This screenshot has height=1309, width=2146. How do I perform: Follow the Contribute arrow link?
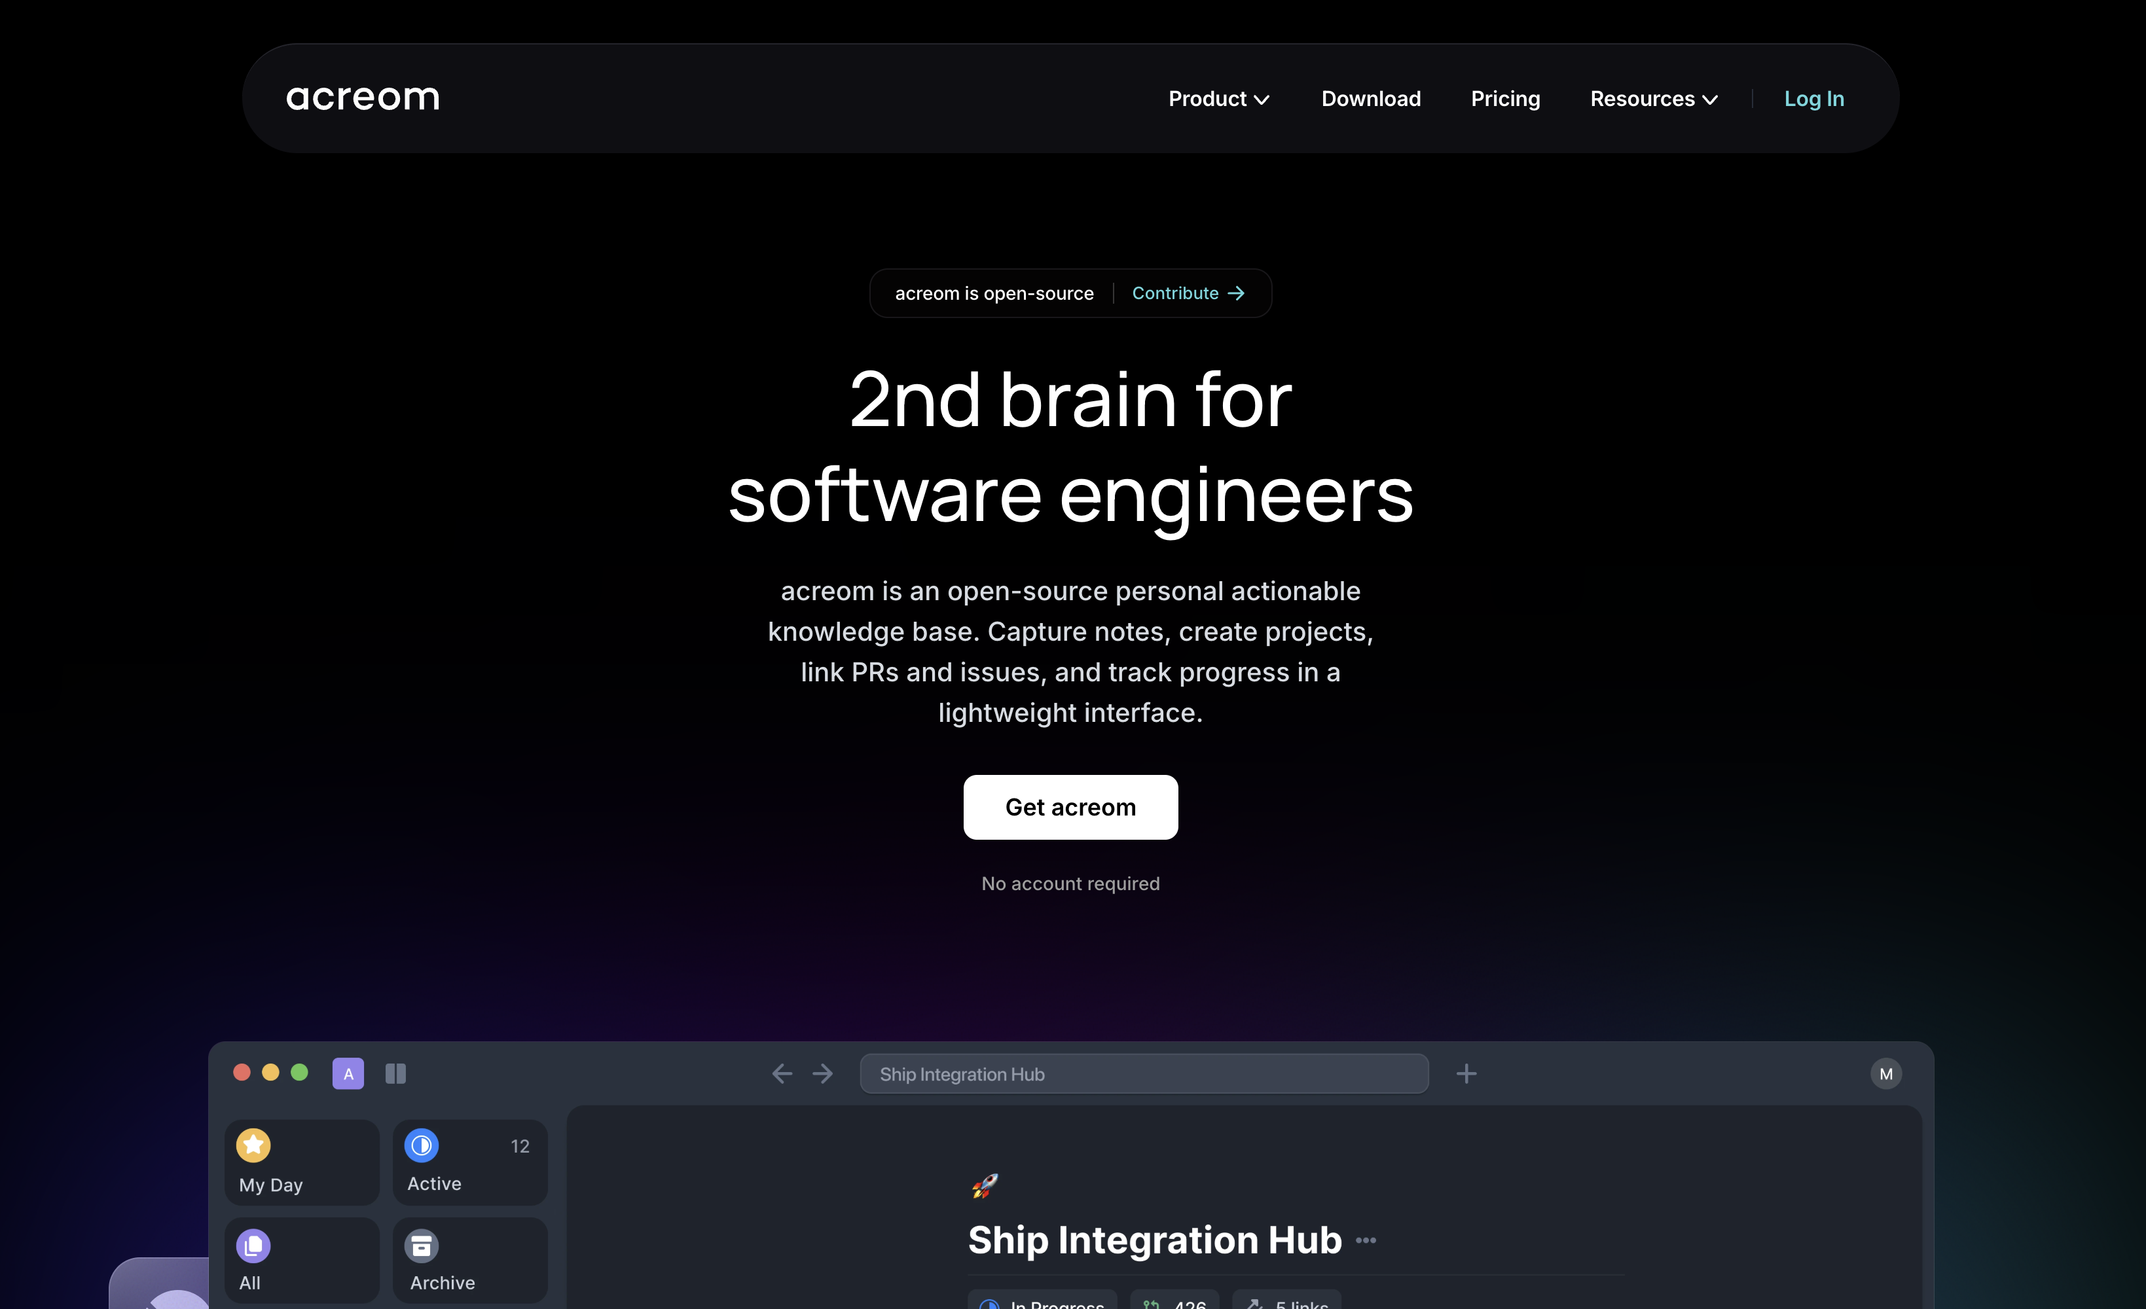pyautogui.click(x=1188, y=293)
